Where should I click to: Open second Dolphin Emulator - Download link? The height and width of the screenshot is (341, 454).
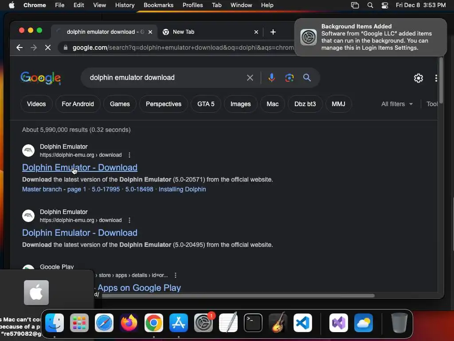point(80,233)
